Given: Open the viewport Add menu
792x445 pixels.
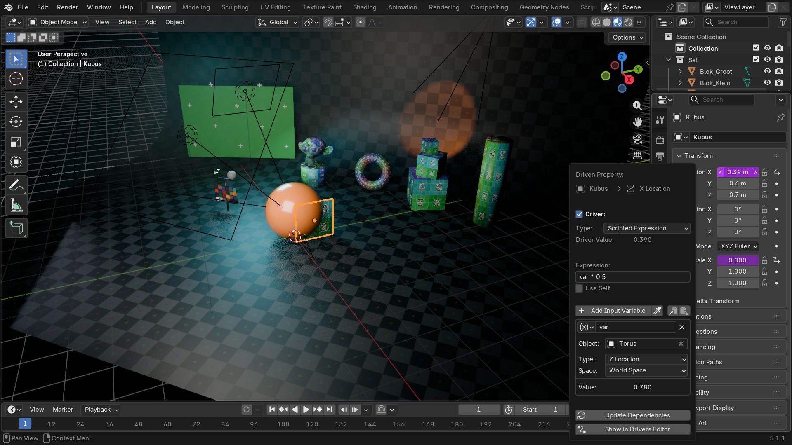Looking at the screenshot, I should click(x=151, y=22).
